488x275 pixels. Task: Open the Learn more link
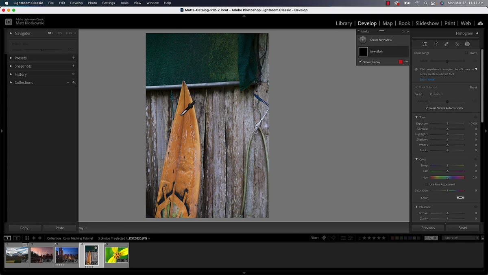click(427, 79)
